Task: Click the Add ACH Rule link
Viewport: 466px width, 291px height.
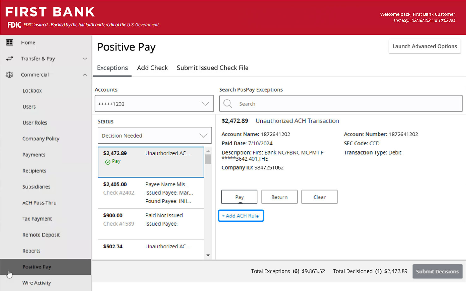Action: (x=241, y=216)
